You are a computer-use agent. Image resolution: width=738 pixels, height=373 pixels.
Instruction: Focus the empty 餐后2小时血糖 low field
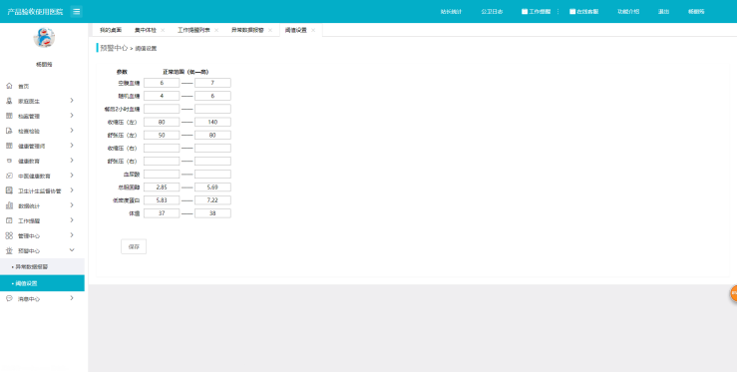tap(162, 109)
